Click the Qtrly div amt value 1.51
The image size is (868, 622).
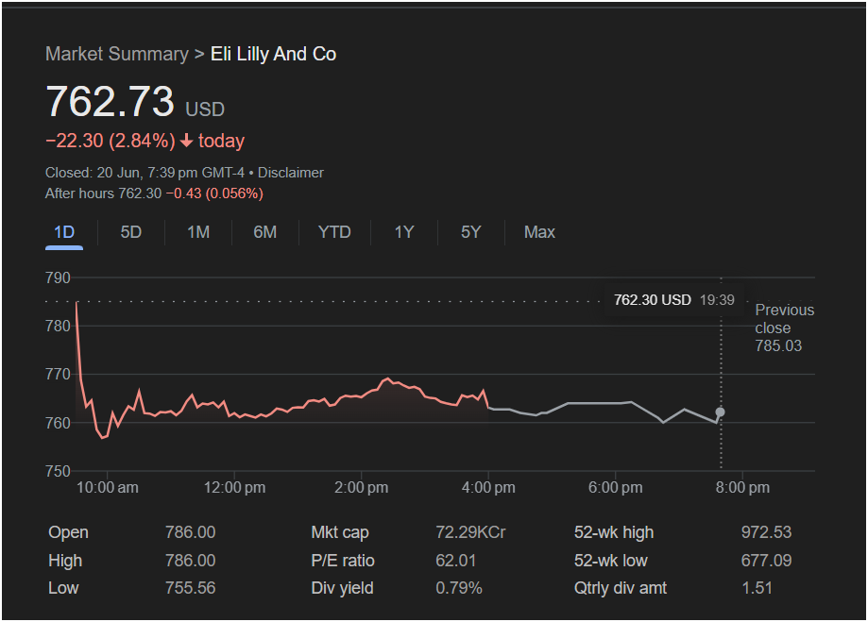point(757,588)
